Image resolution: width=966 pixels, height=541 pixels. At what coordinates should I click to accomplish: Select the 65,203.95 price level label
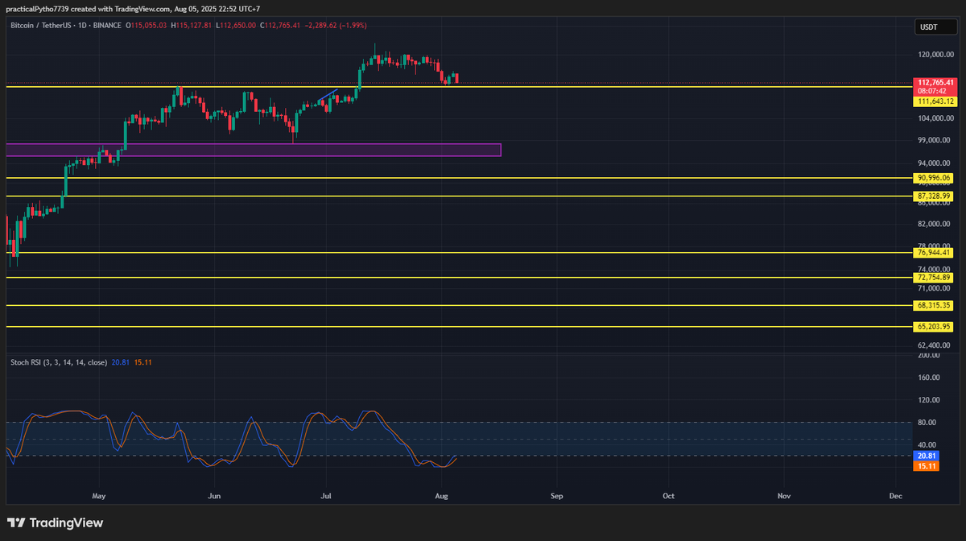click(x=935, y=327)
